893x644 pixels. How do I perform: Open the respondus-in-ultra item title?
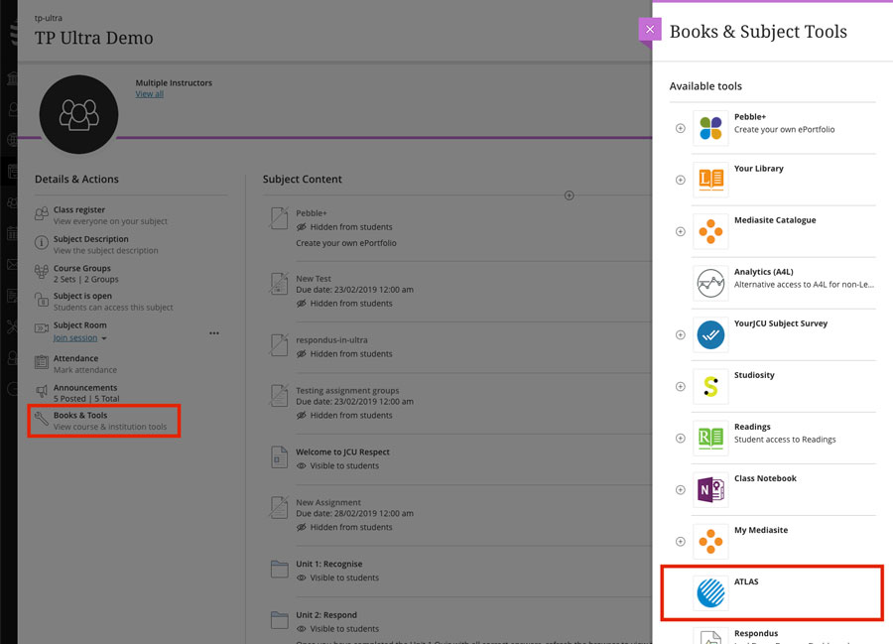pos(331,340)
